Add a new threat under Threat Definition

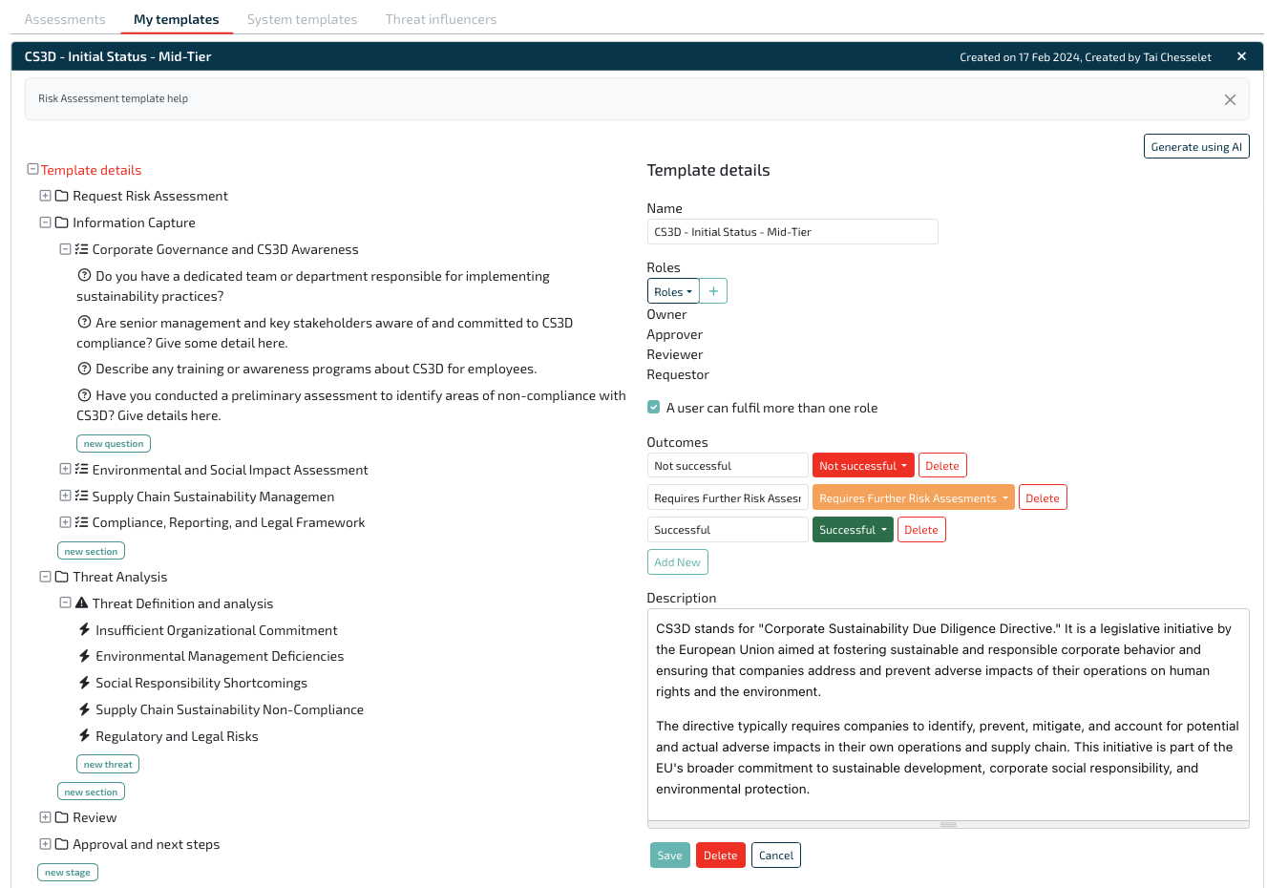[x=108, y=764]
